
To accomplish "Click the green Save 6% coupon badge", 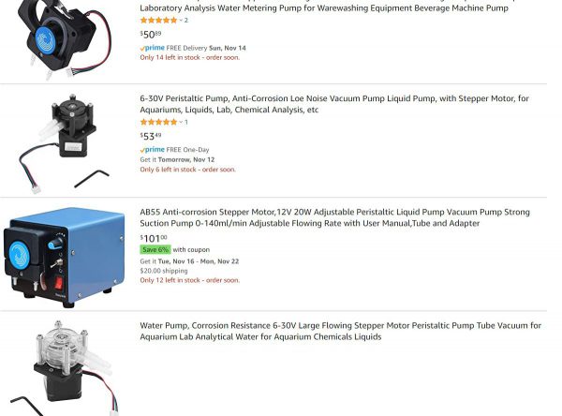I will (155, 249).
